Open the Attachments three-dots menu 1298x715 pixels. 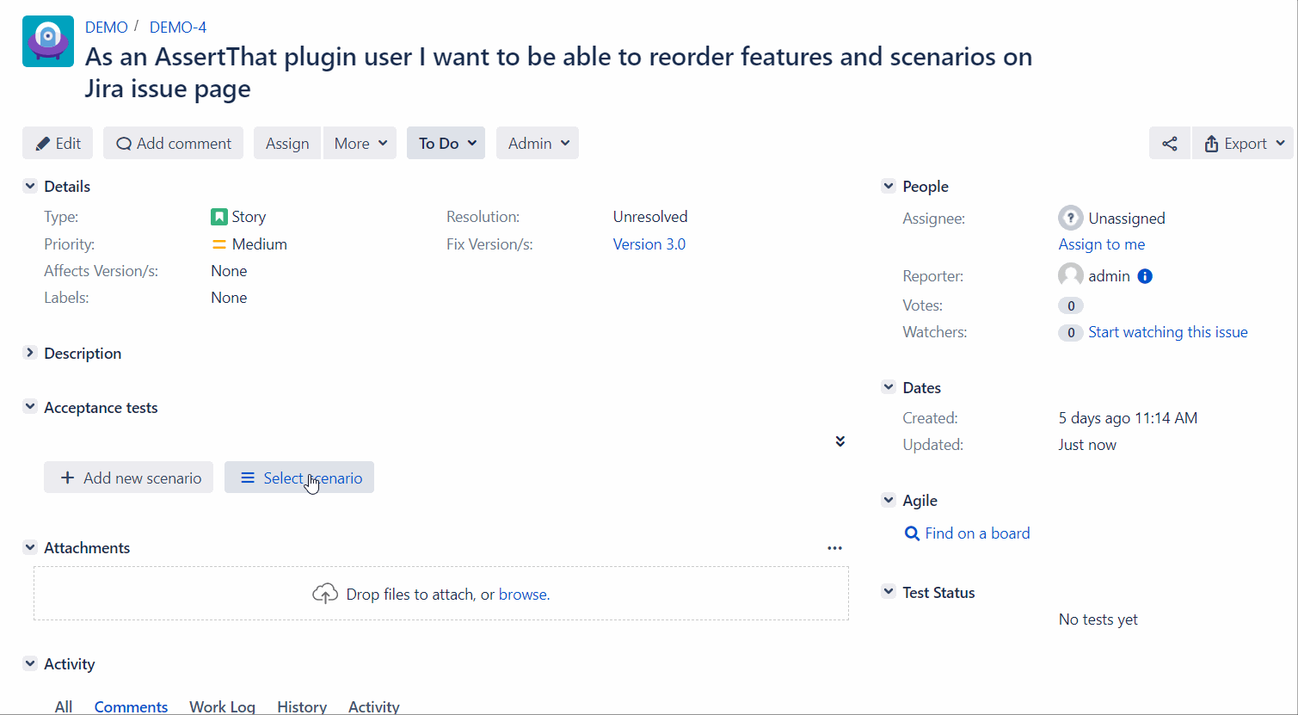point(834,548)
